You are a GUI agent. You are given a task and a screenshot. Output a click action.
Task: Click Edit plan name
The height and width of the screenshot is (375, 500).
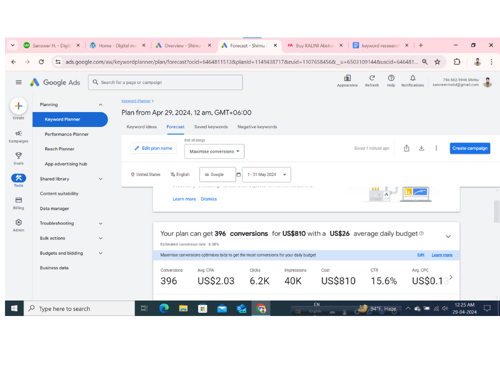tap(153, 148)
